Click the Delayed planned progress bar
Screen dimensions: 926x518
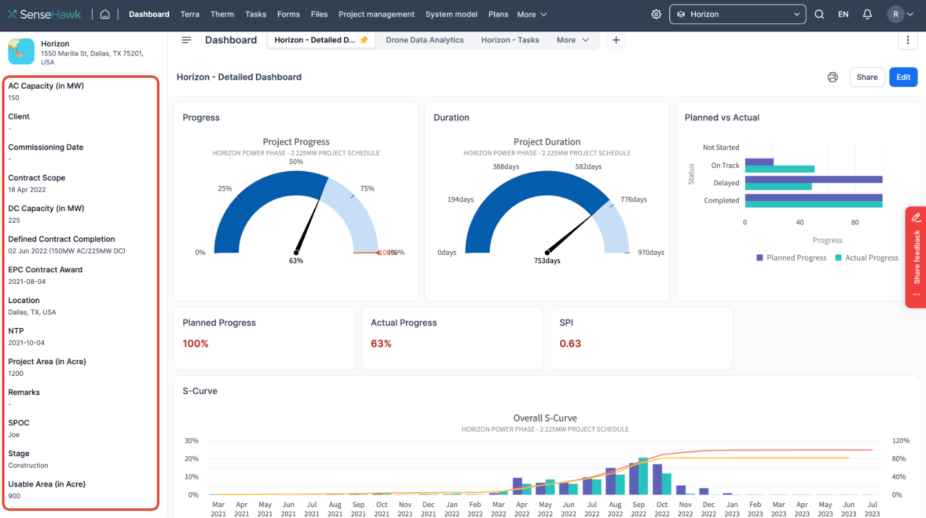[813, 180]
